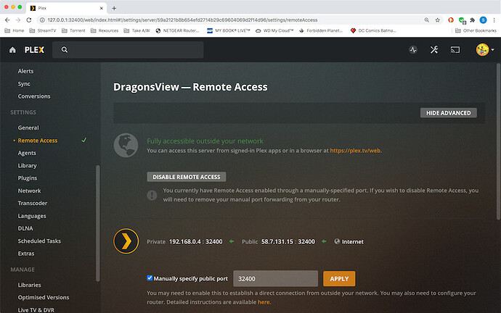Viewport: 501px width, 313px height.
Task: Open NETGEAR Router bookmark
Action: [x=177, y=30]
